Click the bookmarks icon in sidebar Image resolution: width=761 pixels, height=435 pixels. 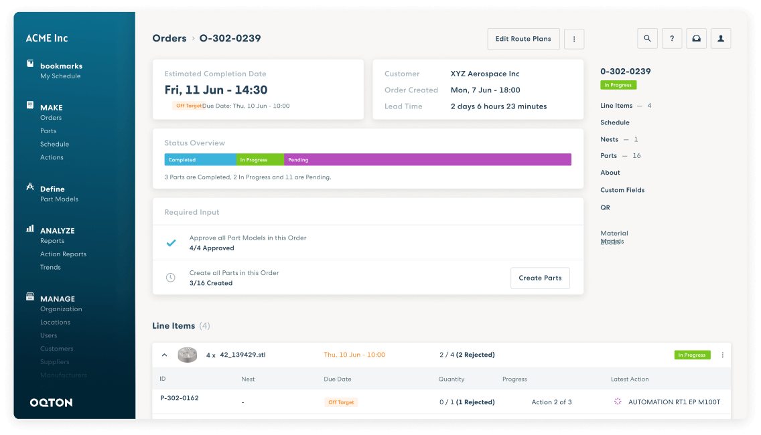pyautogui.click(x=30, y=64)
